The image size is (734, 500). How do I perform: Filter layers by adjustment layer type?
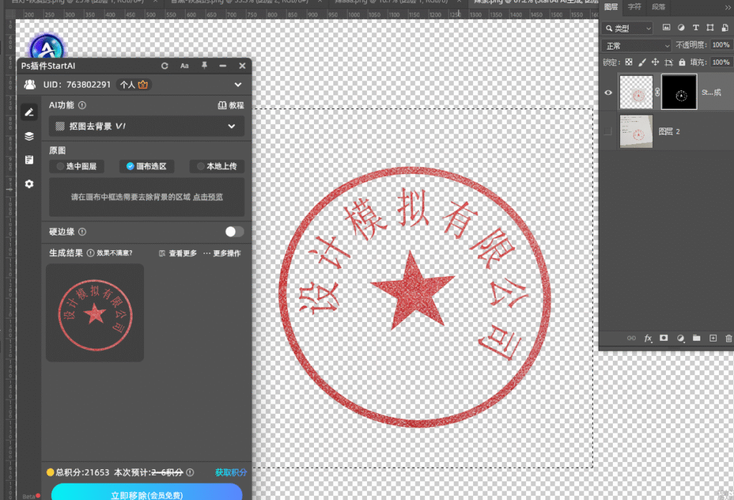681,28
